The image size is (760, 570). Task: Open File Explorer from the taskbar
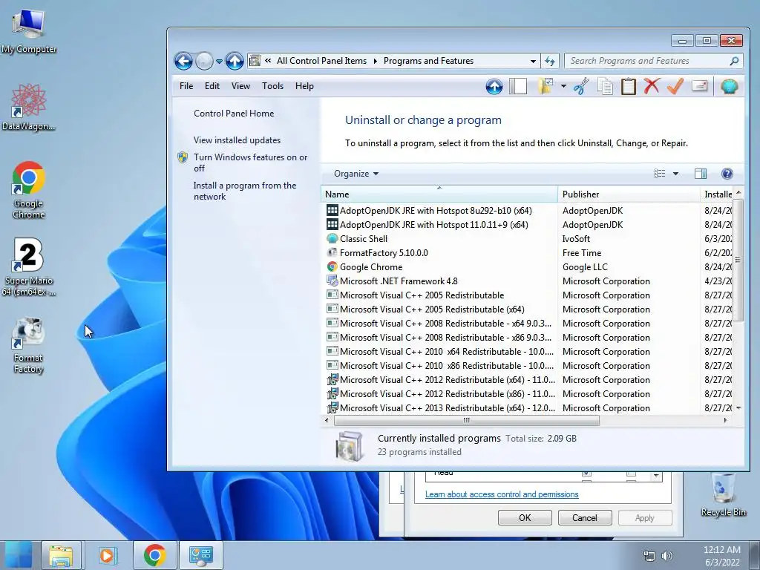pyautogui.click(x=61, y=555)
